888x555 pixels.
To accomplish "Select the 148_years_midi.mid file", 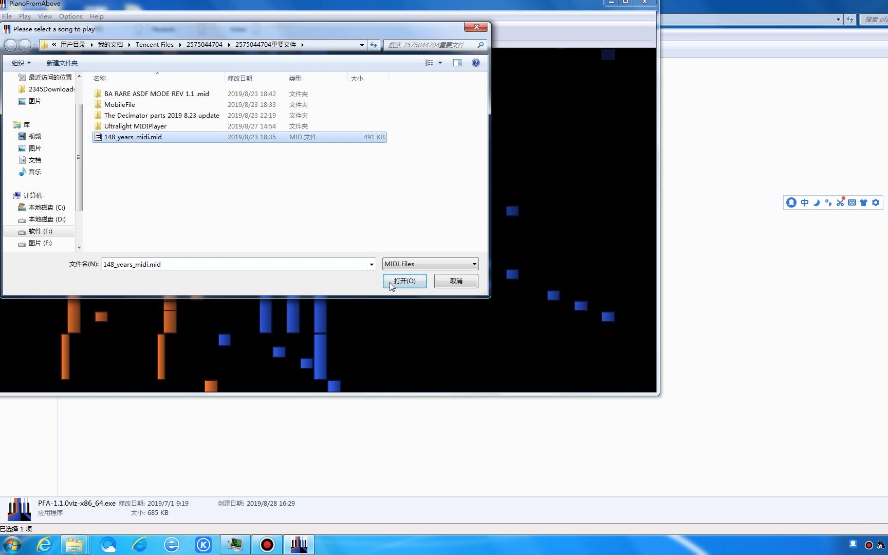I will coord(239,137).
